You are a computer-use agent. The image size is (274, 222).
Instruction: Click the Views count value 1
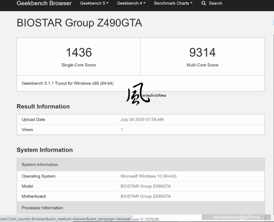(x=122, y=129)
